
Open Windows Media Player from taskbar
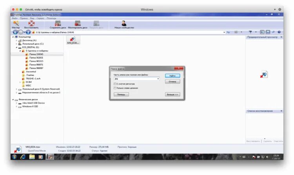coord(40,157)
